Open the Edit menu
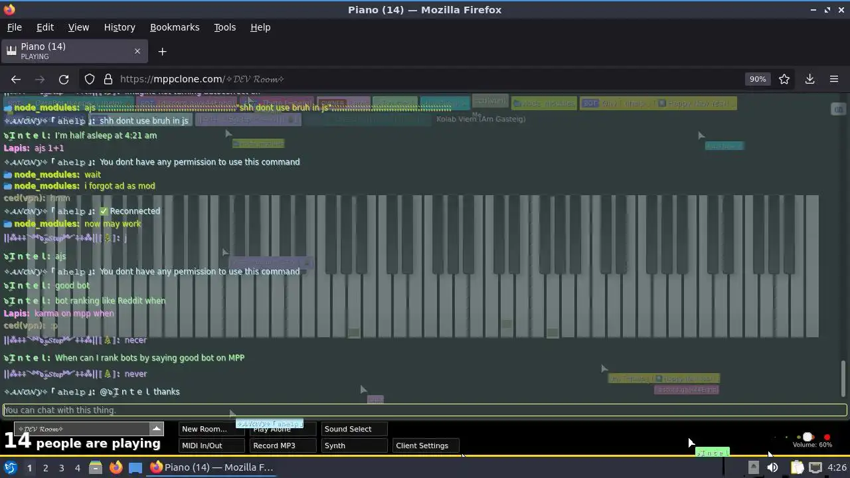The image size is (850, 478). pyautogui.click(x=45, y=27)
